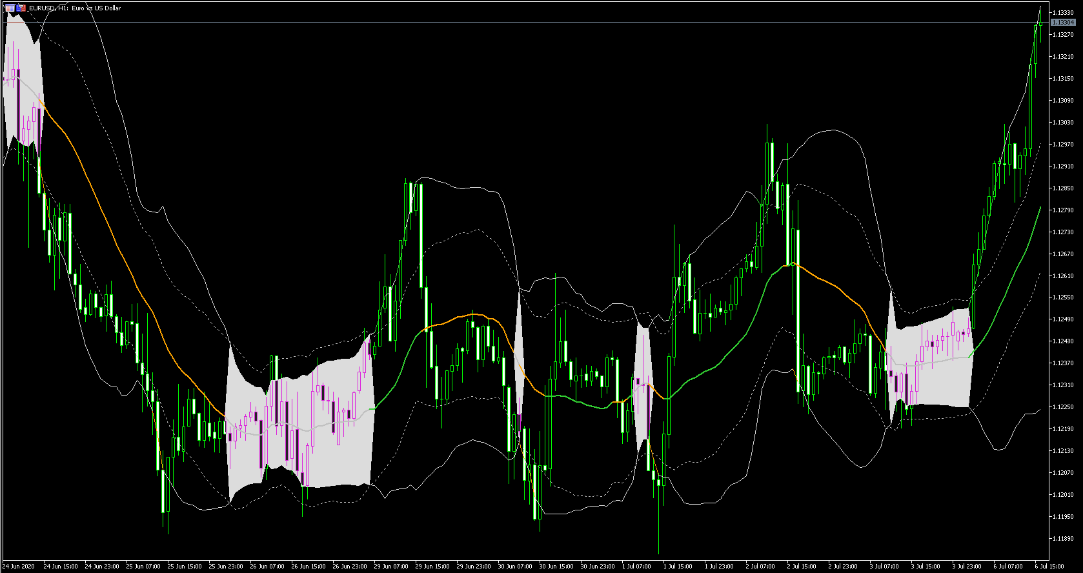Click the 2 Jul 15:00 time label
This screenshot has width=1083, height=573.
(802, 567)
